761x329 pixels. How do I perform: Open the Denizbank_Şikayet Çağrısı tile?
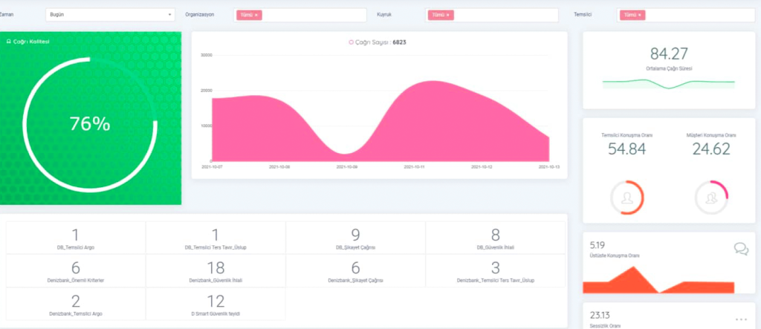coord(355,271)
